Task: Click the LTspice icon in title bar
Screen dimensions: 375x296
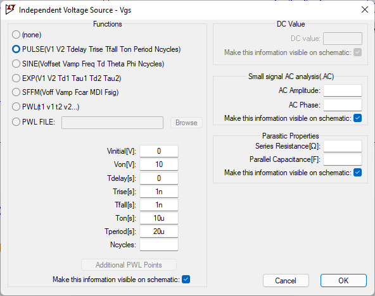Action: click(x=10, y=9)
